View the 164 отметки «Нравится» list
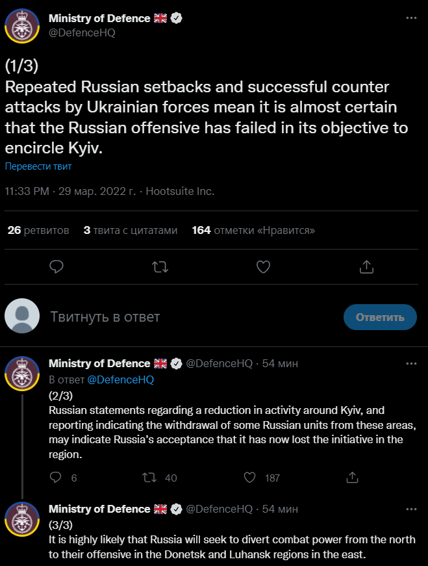Image resolution: width=428 pixels, height=566 pixels. [253, 230]
